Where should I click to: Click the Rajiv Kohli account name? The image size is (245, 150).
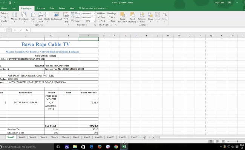tap(219, 3)
